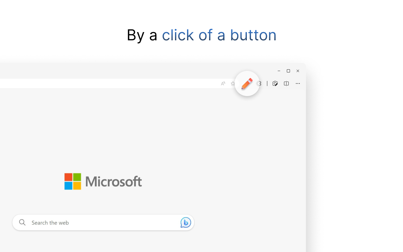The height and width of the screenshot is (252, 403).
Task: Click the Microsoft wordmark text
Action: (x=113, y=181)
